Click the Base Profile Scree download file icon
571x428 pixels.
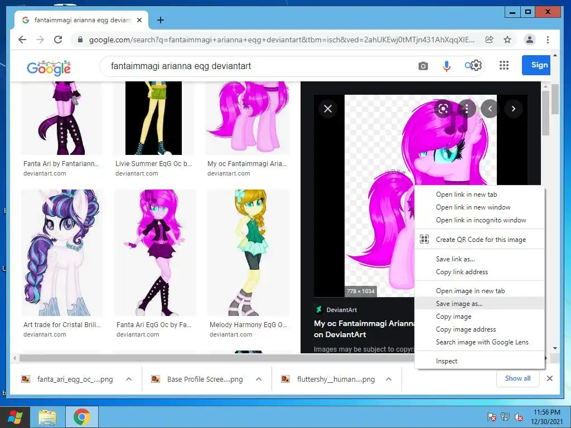[x=156, y=379]
